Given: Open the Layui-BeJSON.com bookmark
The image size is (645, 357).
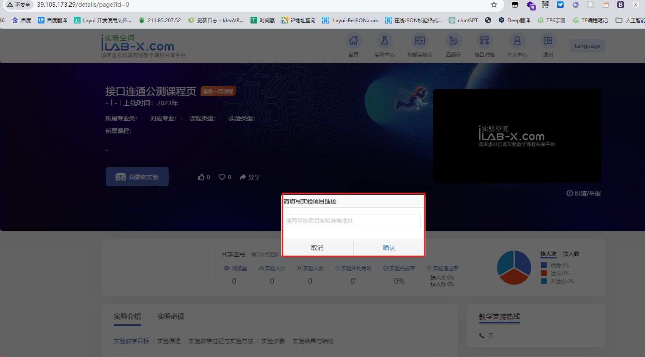Looking at the screenshot, I should (x=350, y=20).
